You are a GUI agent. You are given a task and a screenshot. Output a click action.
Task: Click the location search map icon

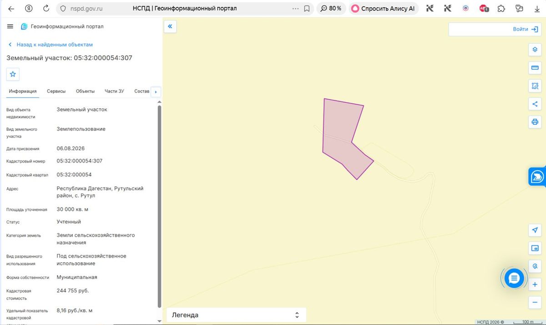click(x=535, y=266)
